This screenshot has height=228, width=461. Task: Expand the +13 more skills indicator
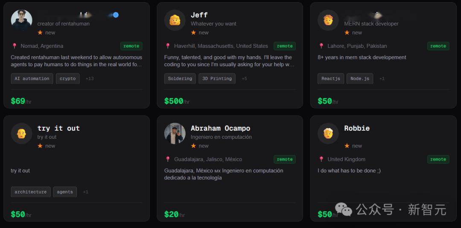90,79
